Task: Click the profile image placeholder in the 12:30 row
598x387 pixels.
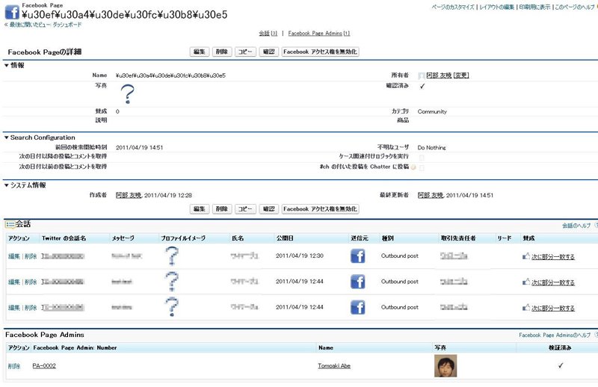Action: coord(172,256)
